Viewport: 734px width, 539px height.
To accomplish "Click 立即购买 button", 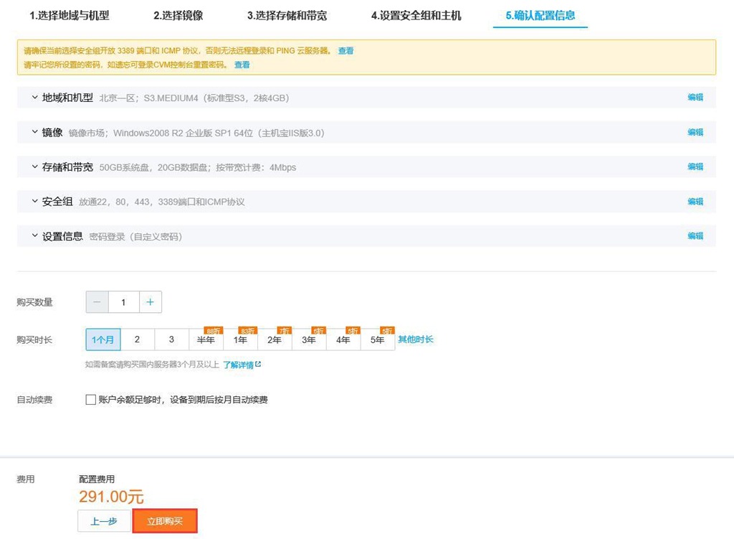I will [x=165, y=521].
